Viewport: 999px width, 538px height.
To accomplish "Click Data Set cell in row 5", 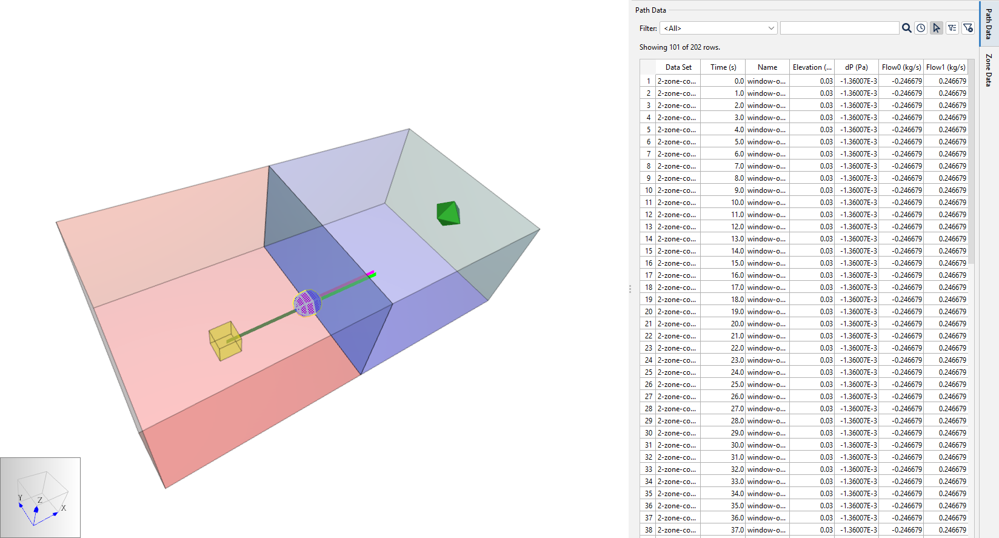I will [x=678, y=130].
